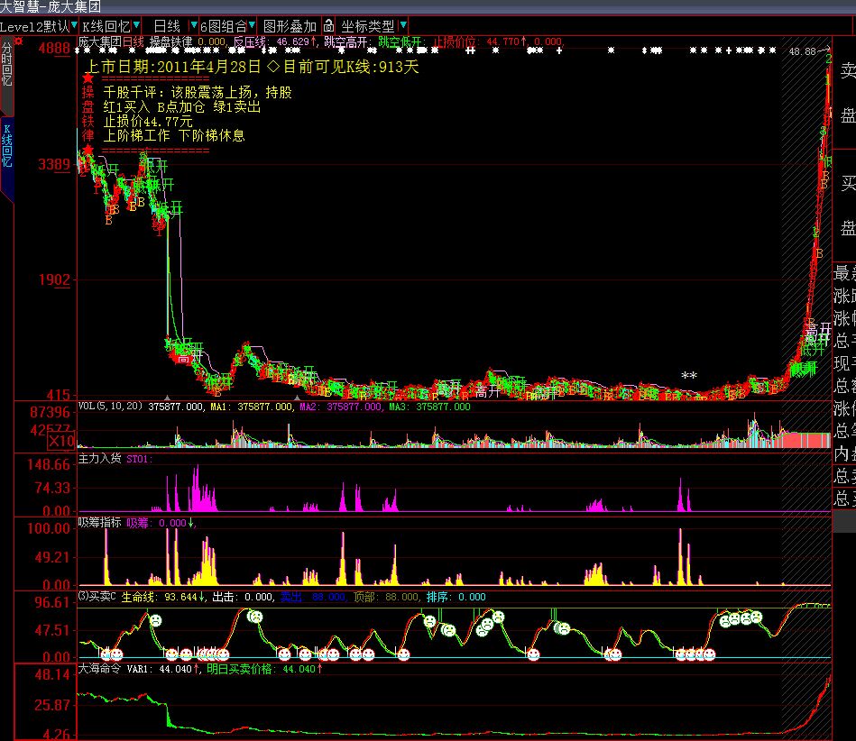Open the 日线 period dropdown
The width and height of the screenshot is (856, 741).
point(193,26)
